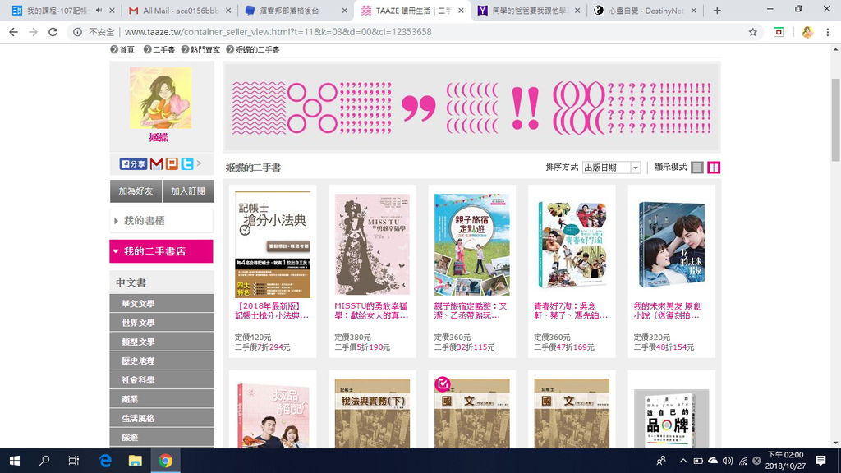Share via the Twitter icon
The height and width of the screenshot is (473, 841).
pos(186,163)
